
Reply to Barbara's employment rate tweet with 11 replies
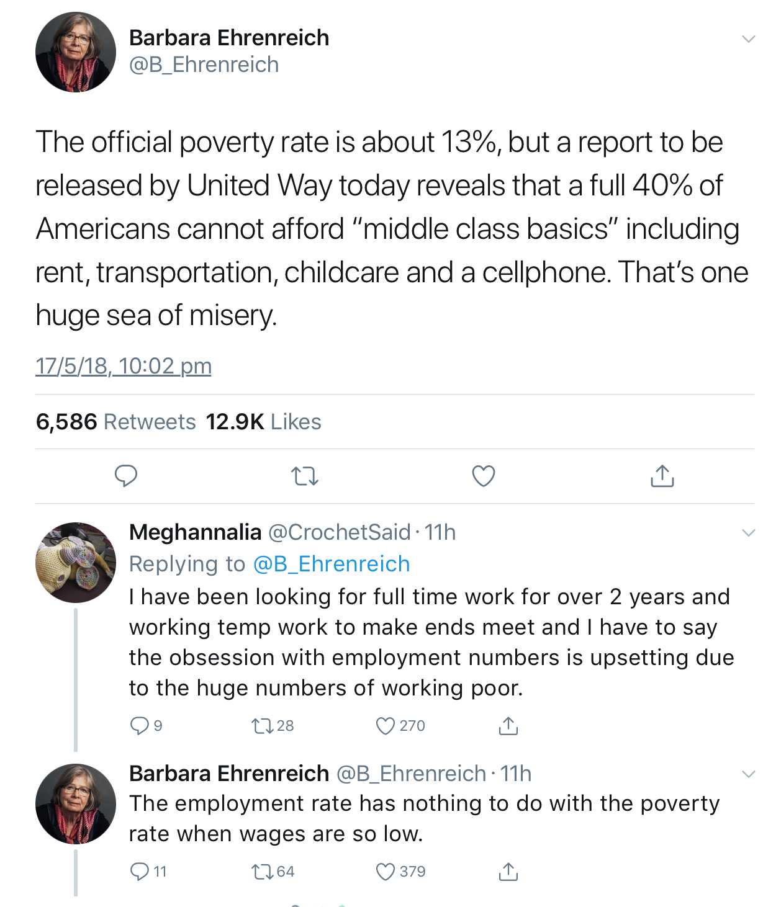148,872
